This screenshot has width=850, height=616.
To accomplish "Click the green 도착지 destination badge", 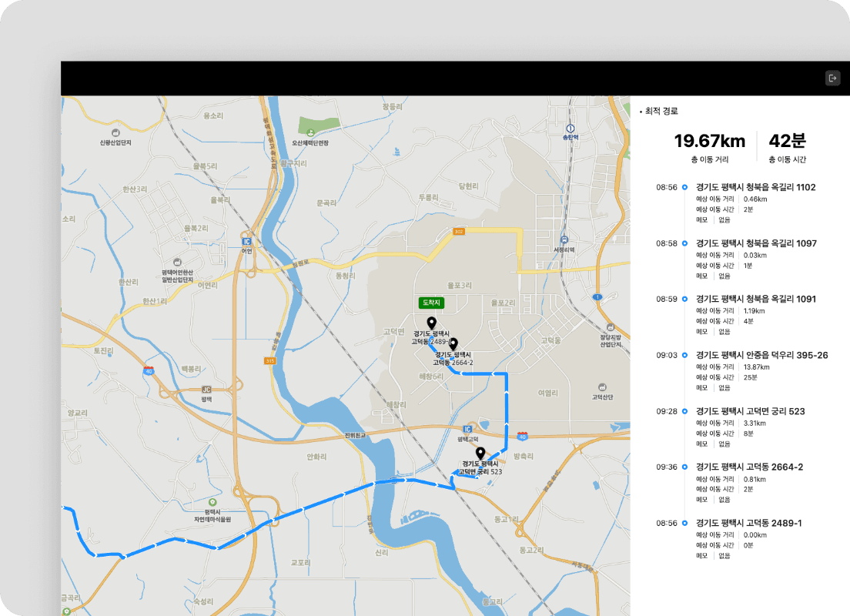I will coord(431,303).
